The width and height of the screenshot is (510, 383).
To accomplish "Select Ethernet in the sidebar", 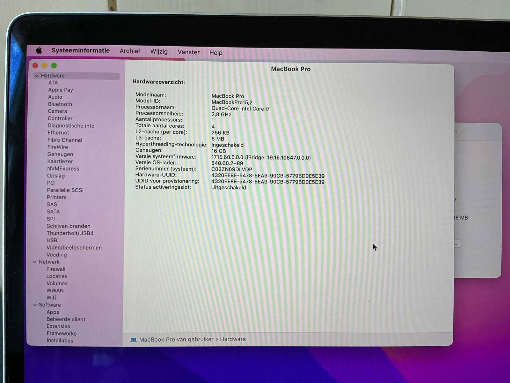I will pos(58,133).
